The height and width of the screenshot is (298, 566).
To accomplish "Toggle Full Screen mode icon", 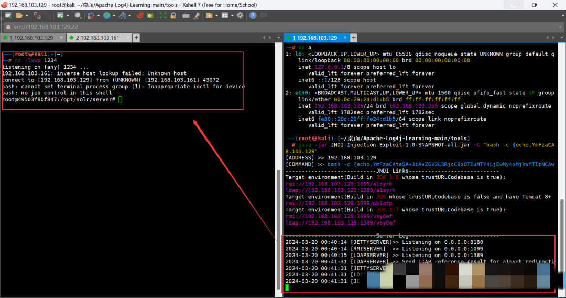I will (163, 16).
